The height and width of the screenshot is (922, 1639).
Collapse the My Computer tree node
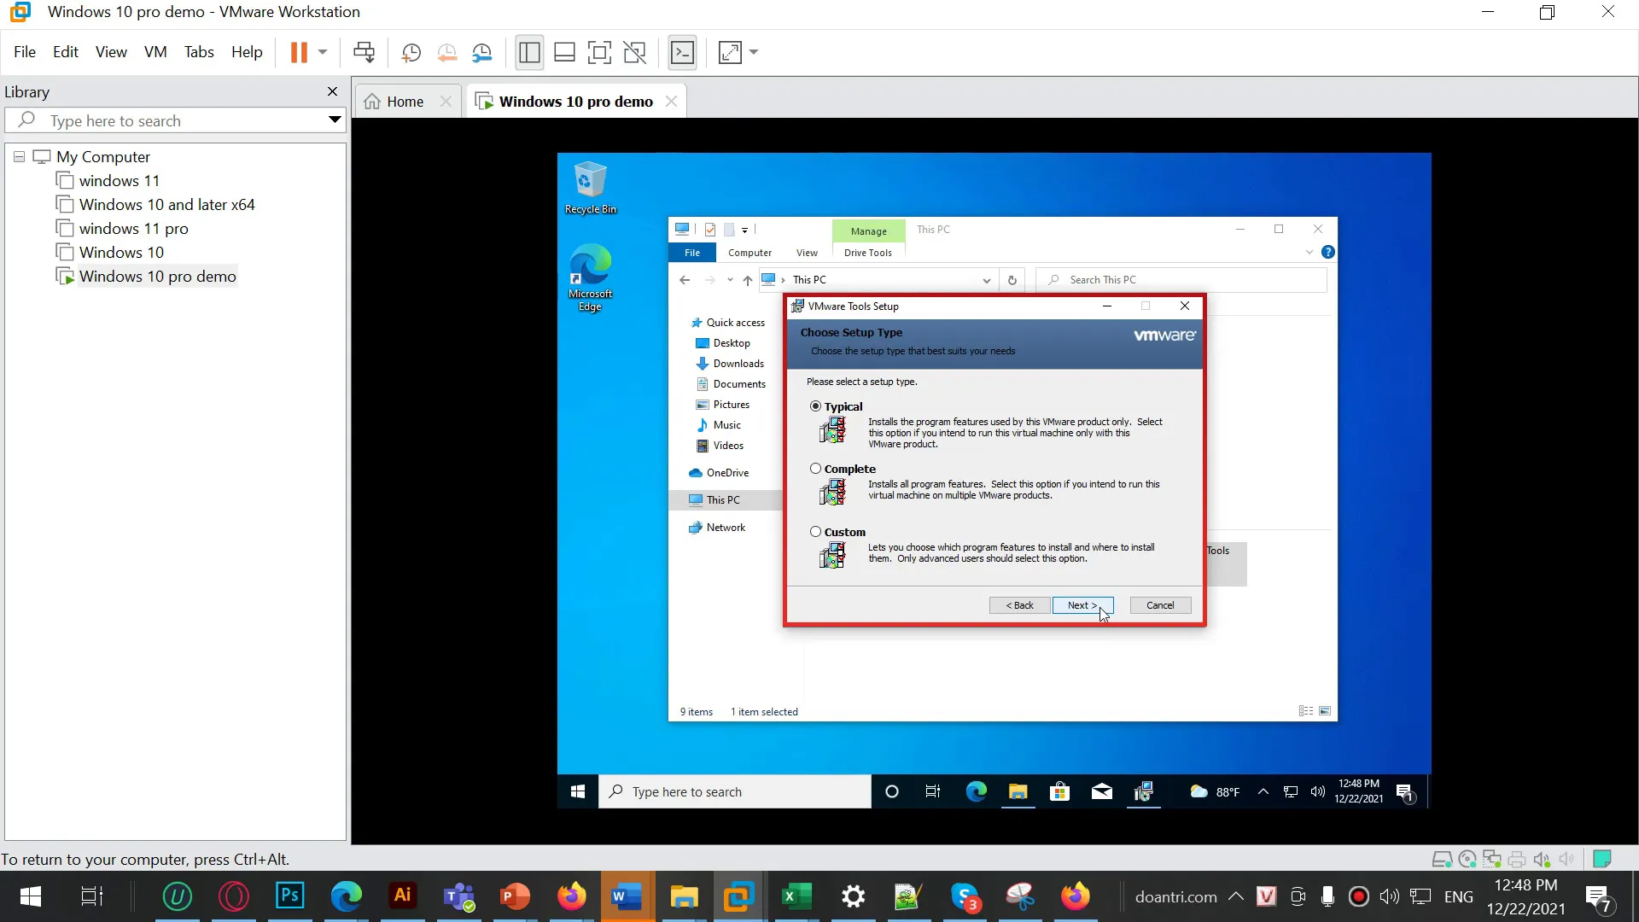tap(19, 156)
